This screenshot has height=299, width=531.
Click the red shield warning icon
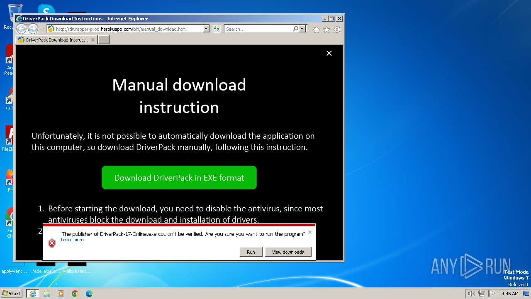[x=52, y=243]
